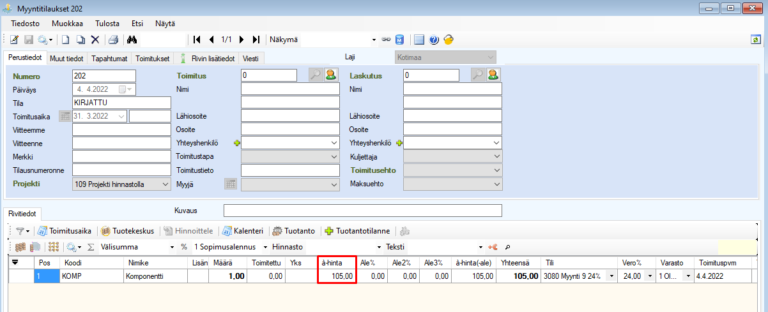The height and width of the screenshot is (312, 768).
Task: Open the Välisumma dropdown
Action: tap(172, 247)
